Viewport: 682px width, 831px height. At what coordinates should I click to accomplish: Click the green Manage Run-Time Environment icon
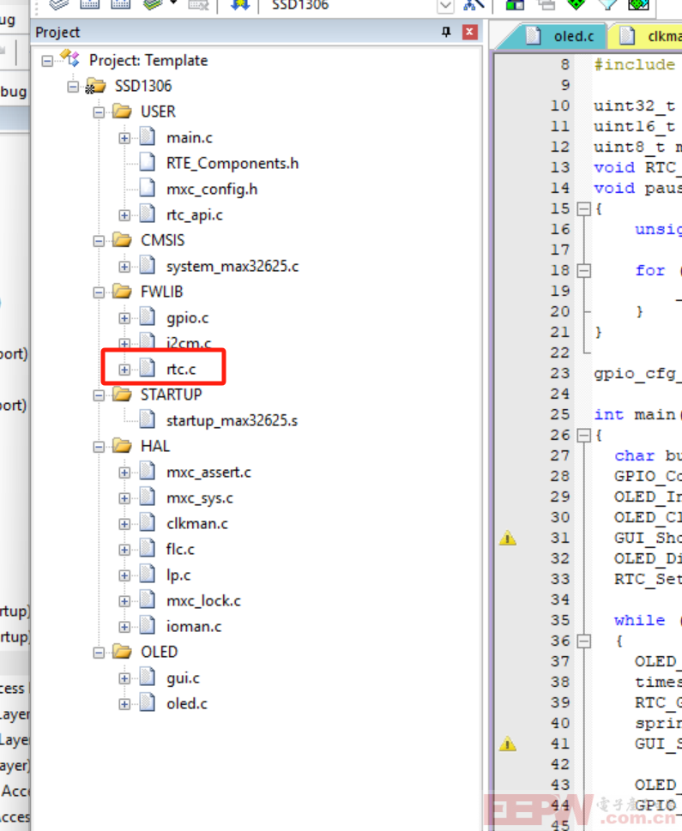click(x=576, y=5)
